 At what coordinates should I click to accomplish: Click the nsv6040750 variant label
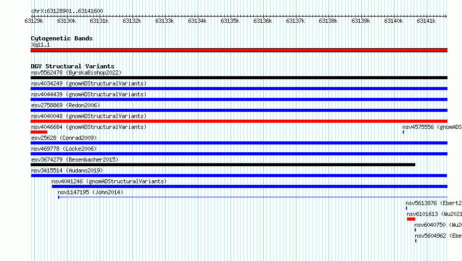[x=438, y=225]
